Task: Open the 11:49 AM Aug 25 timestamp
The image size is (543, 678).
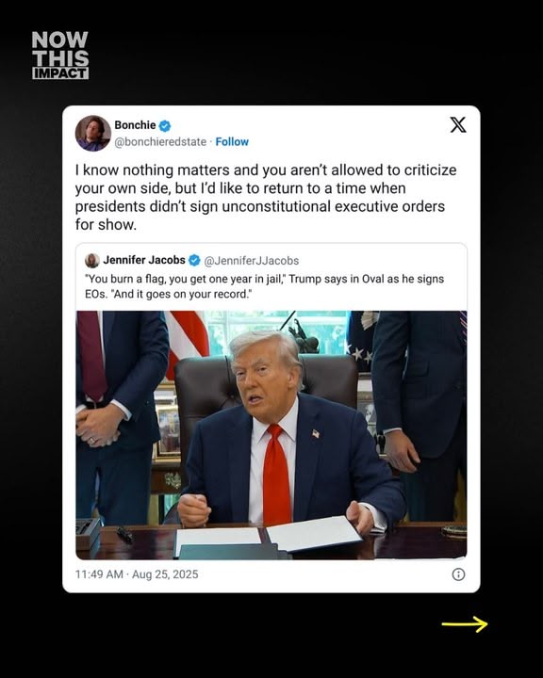Action: [137, 574]
